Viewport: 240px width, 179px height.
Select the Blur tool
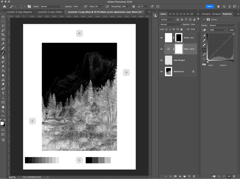coord(3,76)
